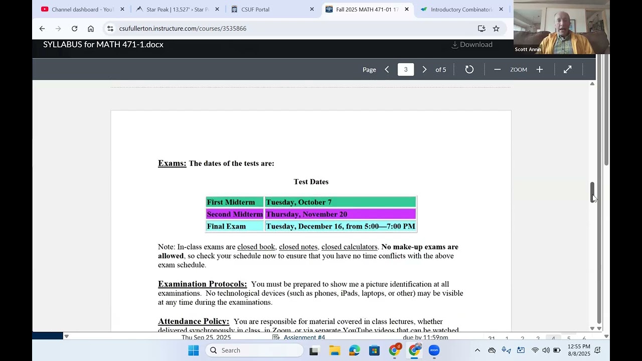This screenshot has width=642, height=361.
Task: Click the scroll up arrow of document viewer
Action: point(592,84)
